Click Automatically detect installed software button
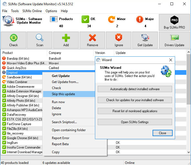The height and width of the screenshot is (165, 191). click(x=135, y=89)
